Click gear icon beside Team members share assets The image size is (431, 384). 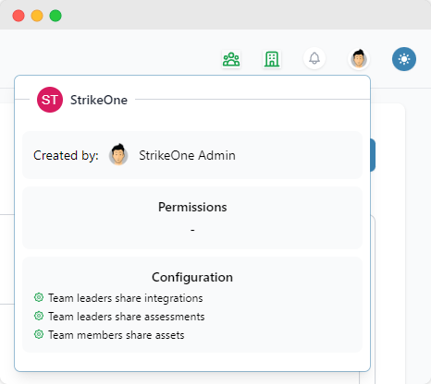point(39,334)
